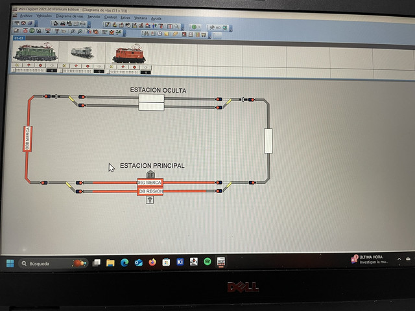Expand the green power button dropdown arrow
Image resolution: width=415 pixels, height=311 pixels.
pos(199,27)
